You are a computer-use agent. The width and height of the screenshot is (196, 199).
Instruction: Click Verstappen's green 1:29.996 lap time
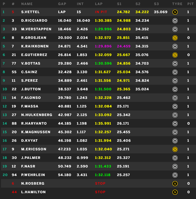tap(103, 29)
